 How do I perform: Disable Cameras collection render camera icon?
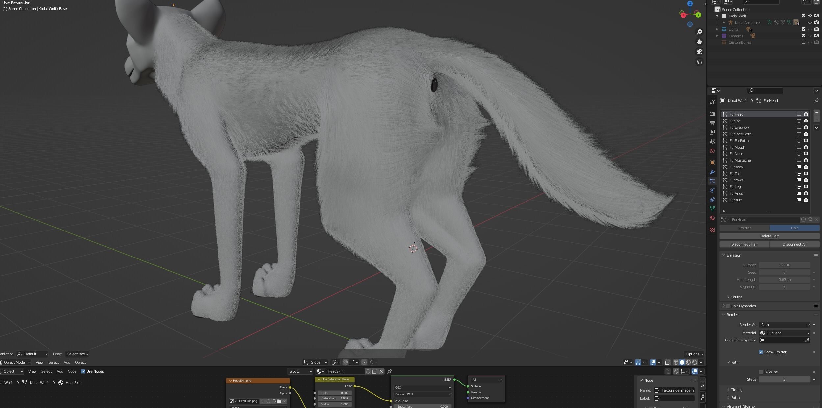817,36
